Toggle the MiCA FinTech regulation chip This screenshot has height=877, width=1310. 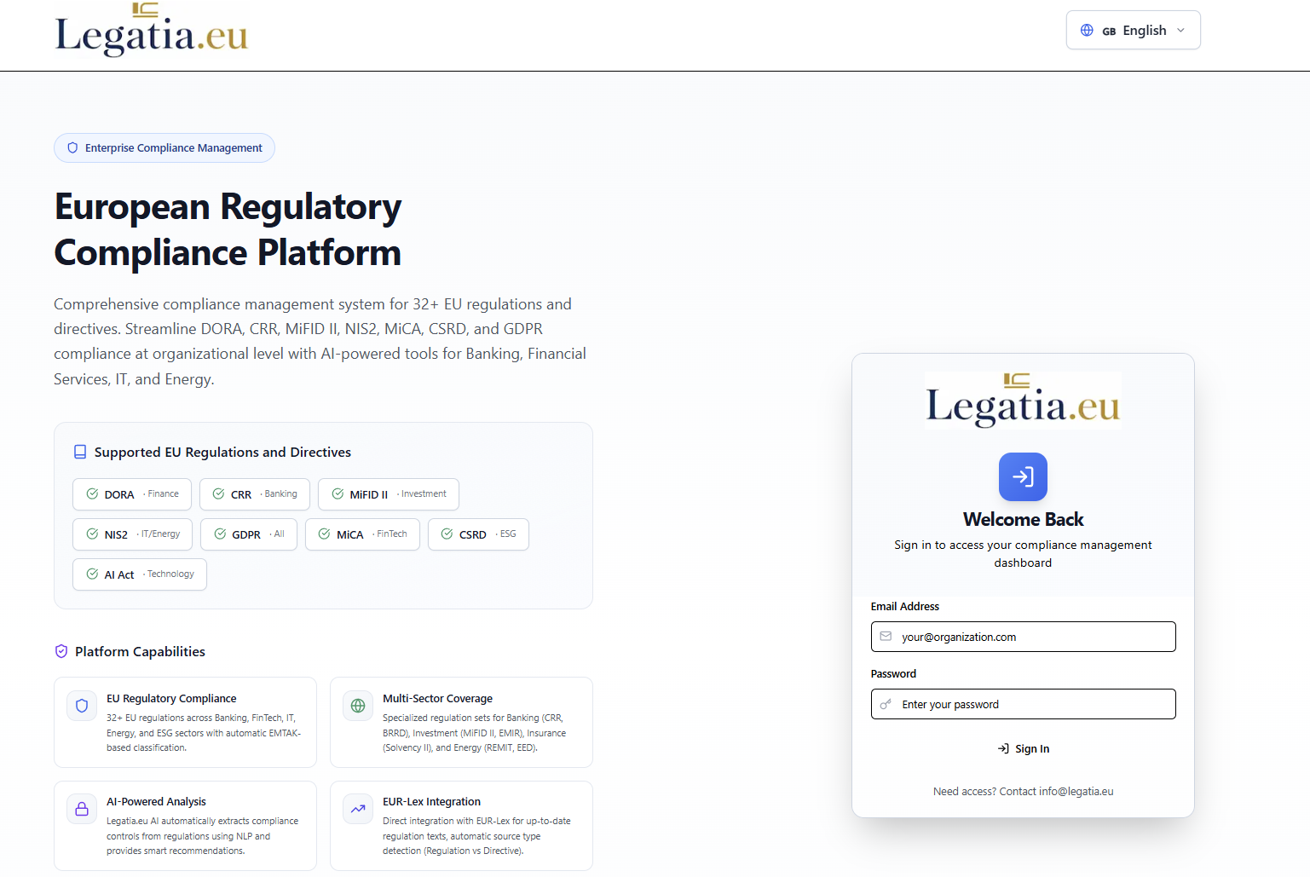coord(361,534)
